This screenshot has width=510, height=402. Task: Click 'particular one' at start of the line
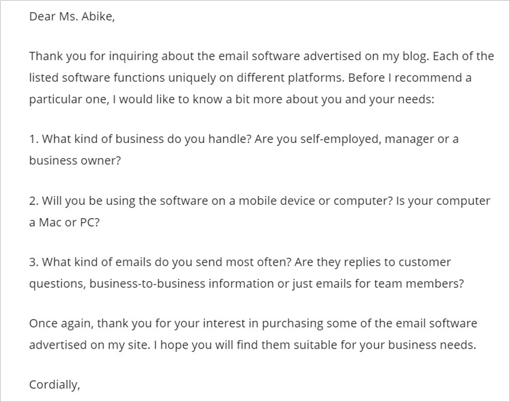tap(68, 100)
